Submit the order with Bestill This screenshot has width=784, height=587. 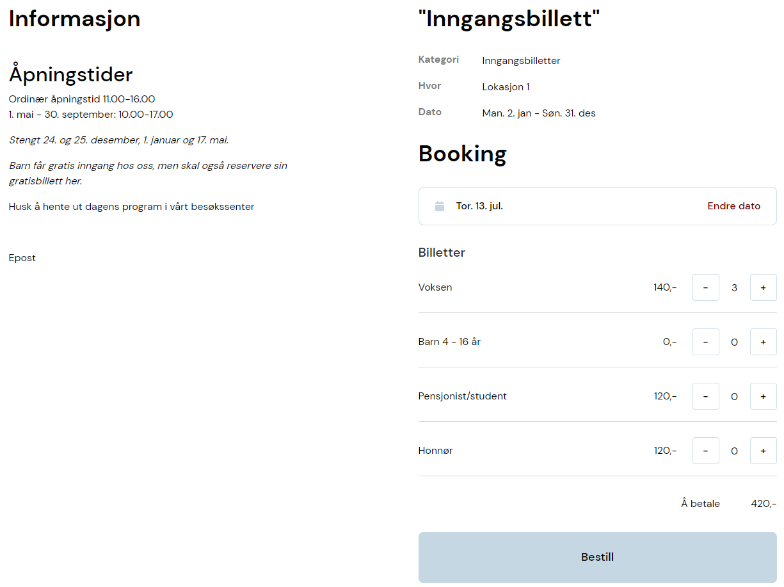(x=598, y=558)
